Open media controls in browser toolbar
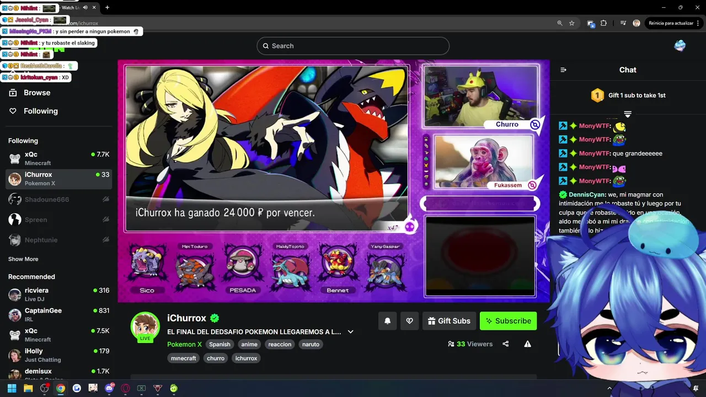This screenshot has width=706, height=397. (623, 23)
